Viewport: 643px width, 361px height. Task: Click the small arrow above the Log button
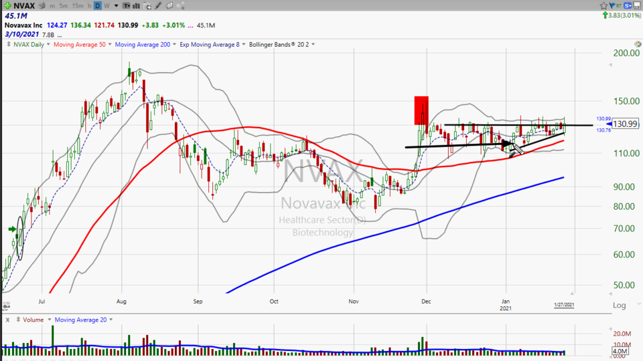pos(611,294)
